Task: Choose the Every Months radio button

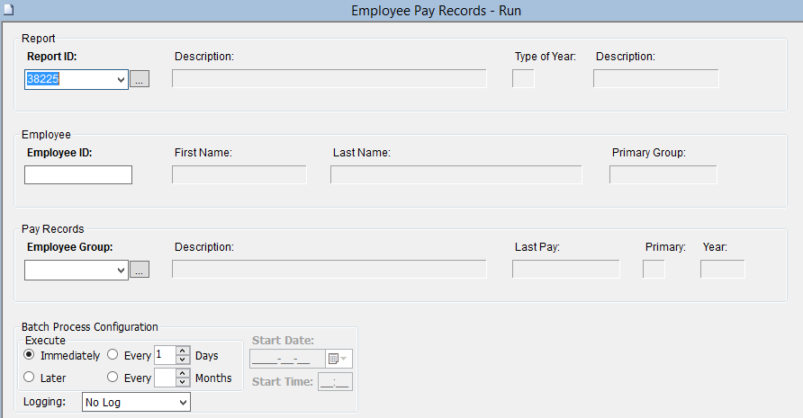Action: tap(113, 378)
